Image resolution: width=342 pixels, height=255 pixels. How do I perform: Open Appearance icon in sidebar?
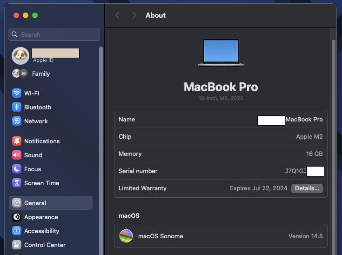(x=17, y=217)
